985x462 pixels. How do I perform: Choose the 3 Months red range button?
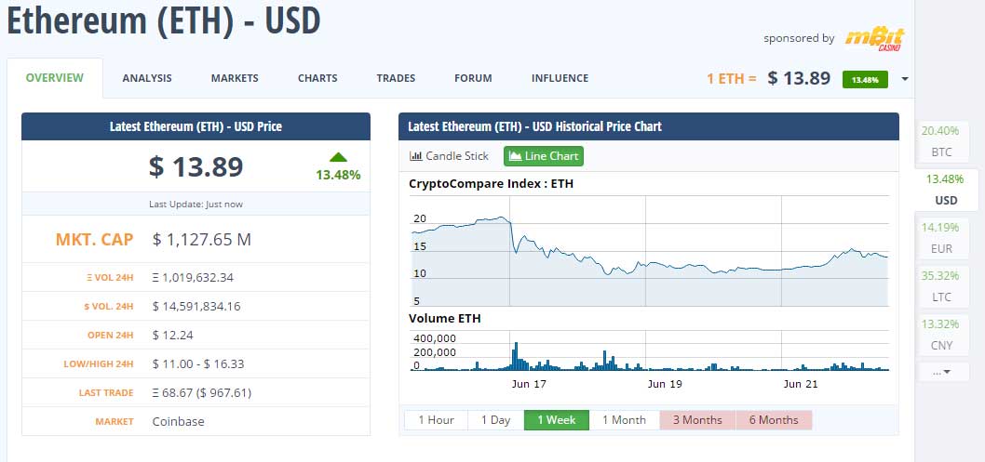click(697, 420)
